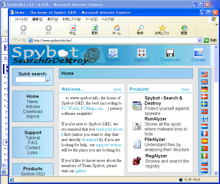Open the ツール(T) menu

(91, 19)
